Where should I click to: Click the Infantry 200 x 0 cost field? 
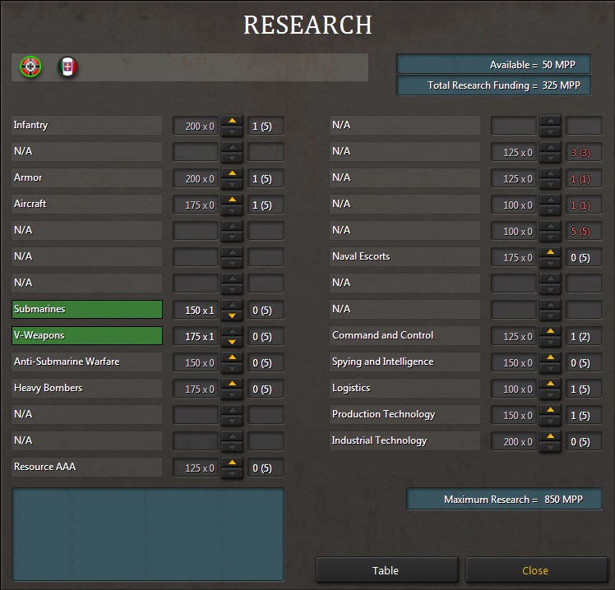coord(196,127)
